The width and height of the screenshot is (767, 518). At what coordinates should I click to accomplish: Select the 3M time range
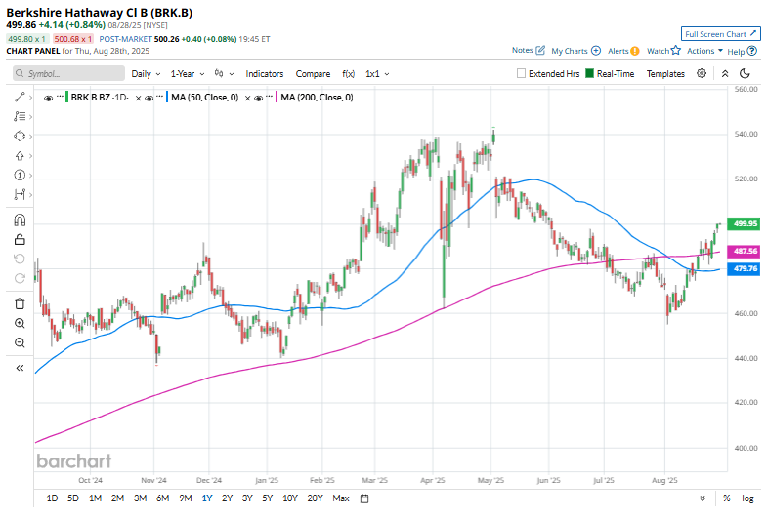click(141, 498)
